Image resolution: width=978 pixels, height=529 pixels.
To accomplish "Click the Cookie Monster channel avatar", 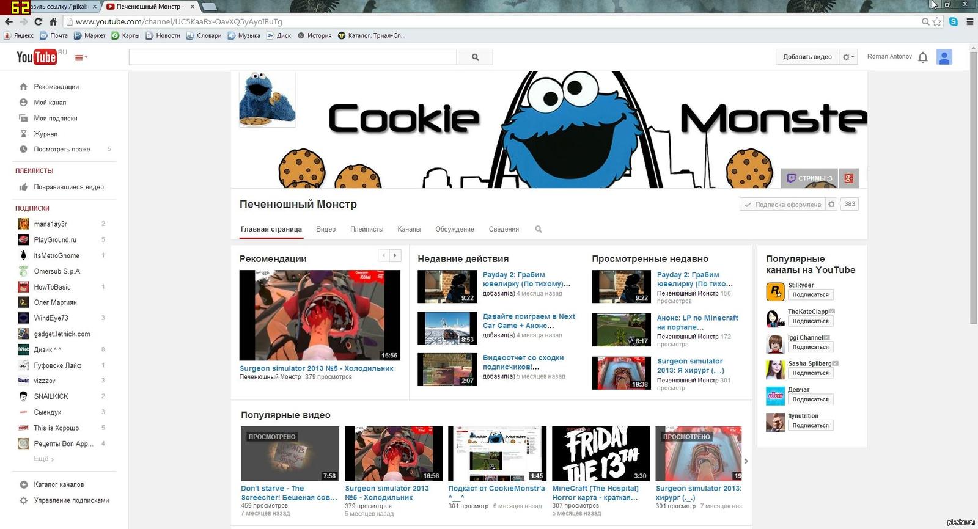I will pyautogui.click(x=267, y=99).
